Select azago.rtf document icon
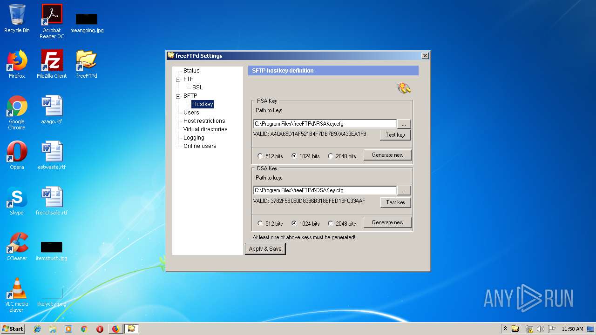 52,110
